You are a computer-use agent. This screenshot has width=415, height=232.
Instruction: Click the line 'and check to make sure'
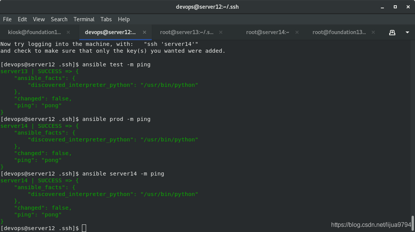coord(113,51)
